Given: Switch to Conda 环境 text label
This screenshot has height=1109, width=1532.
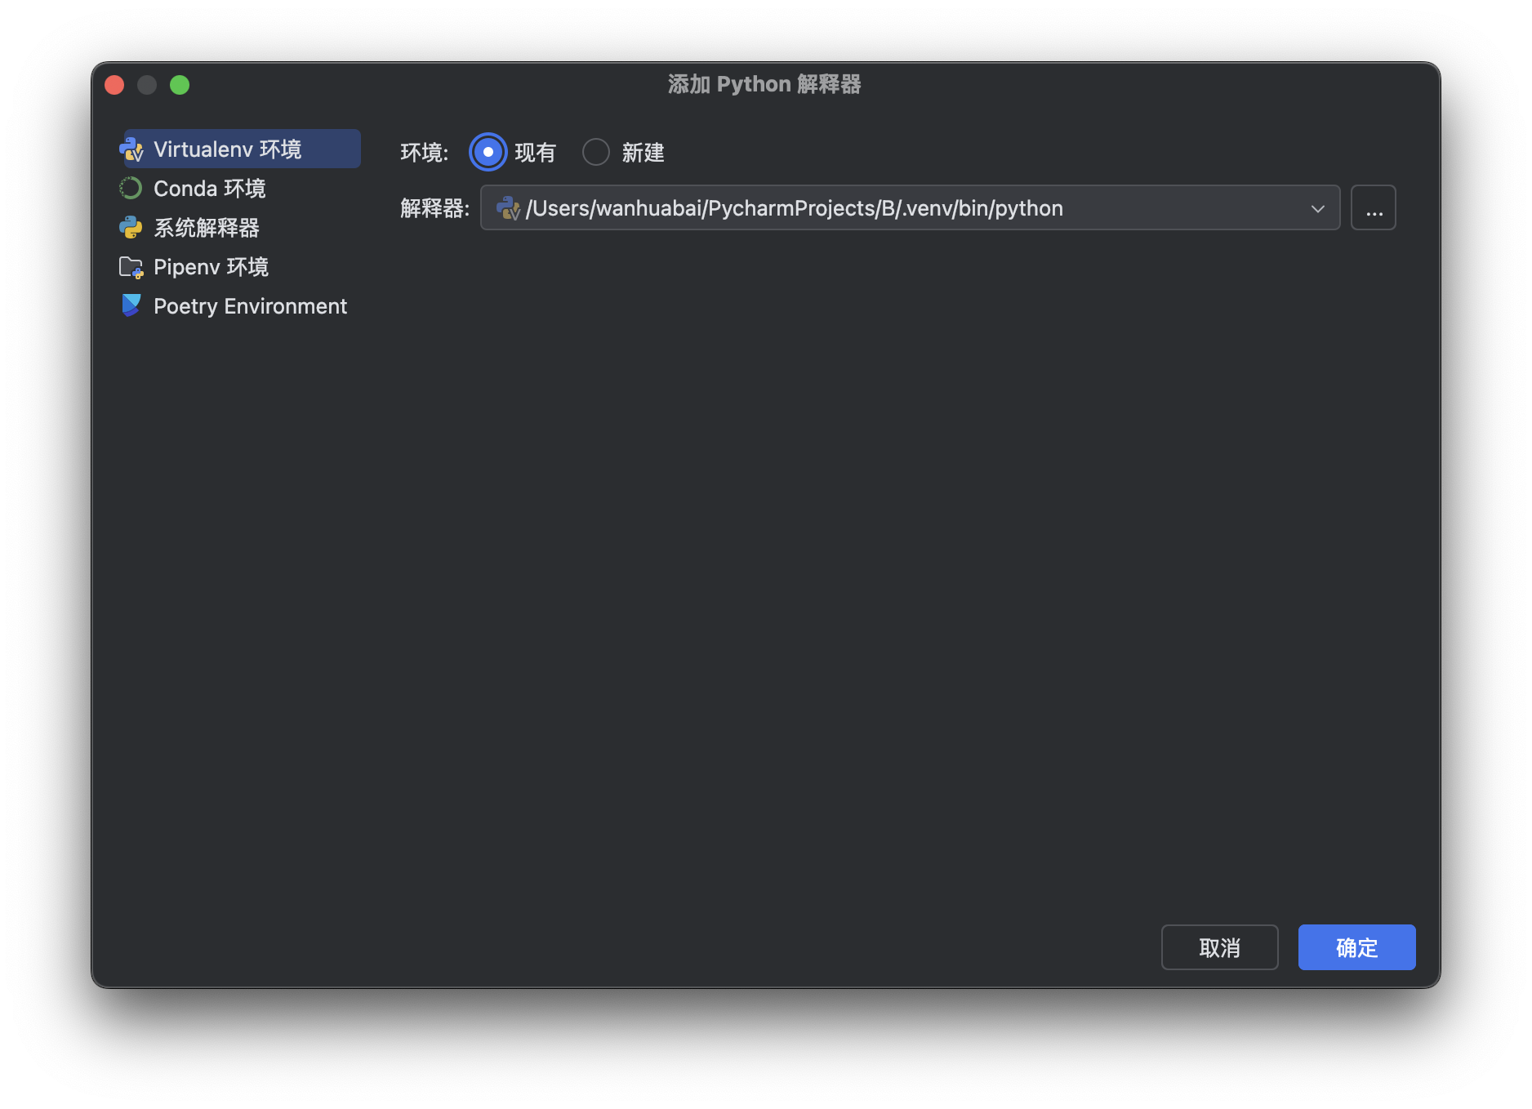Looking at the screenshot, I should (210, 189).
